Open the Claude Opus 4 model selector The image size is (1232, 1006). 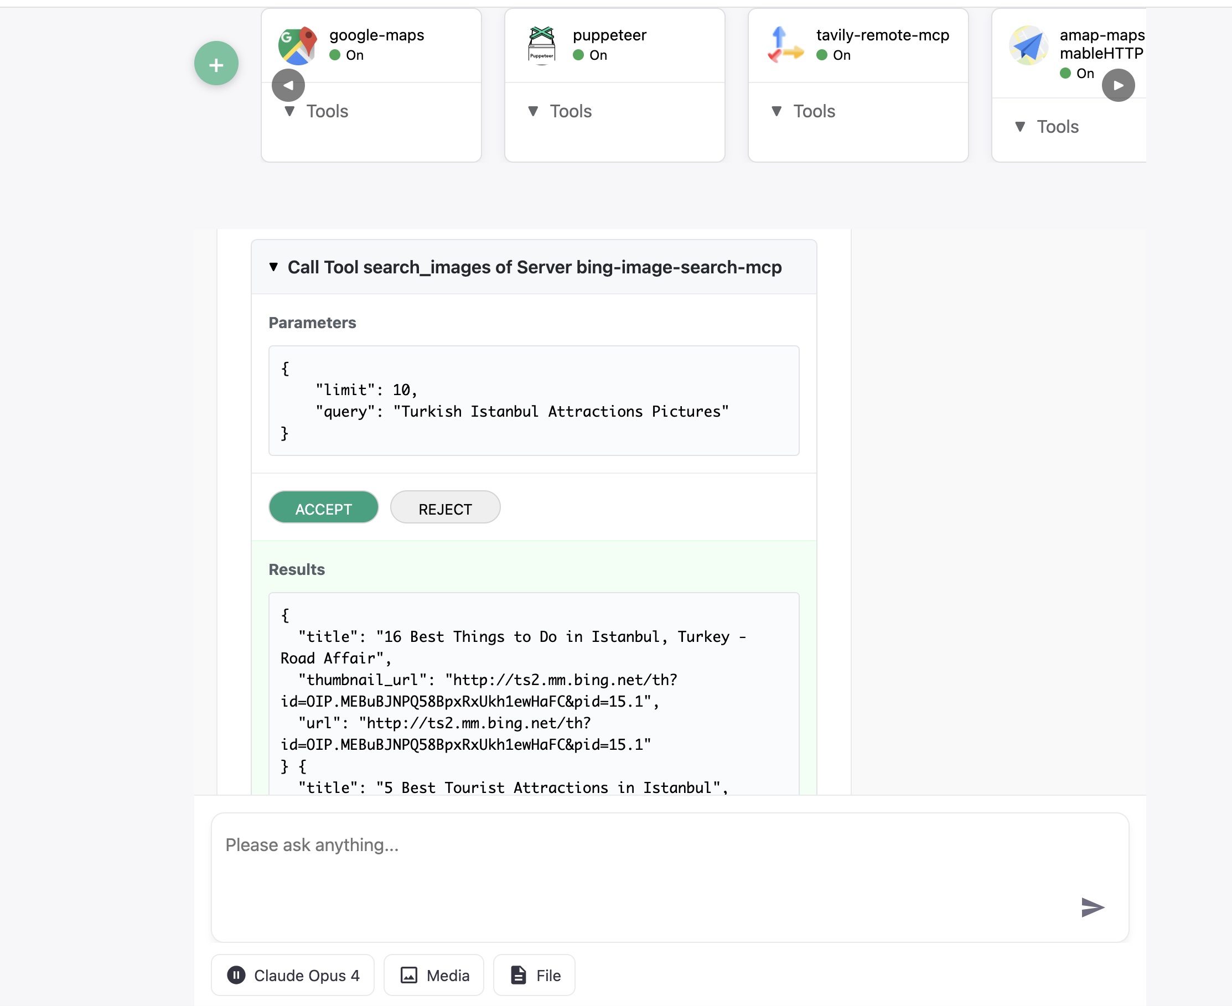[293, 975]
